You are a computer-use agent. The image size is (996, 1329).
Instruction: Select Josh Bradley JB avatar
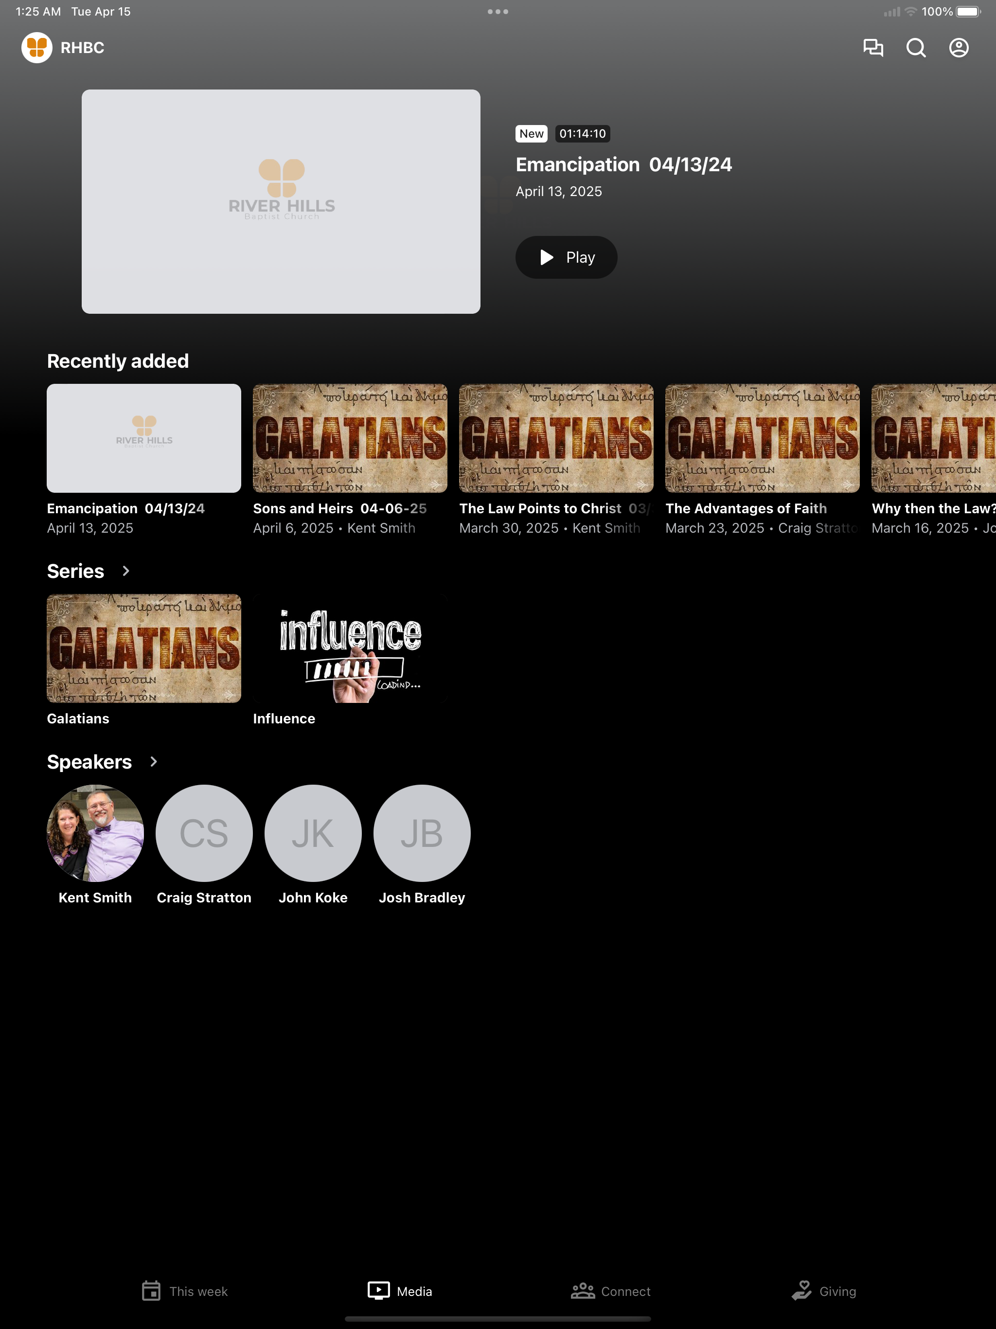422,833
